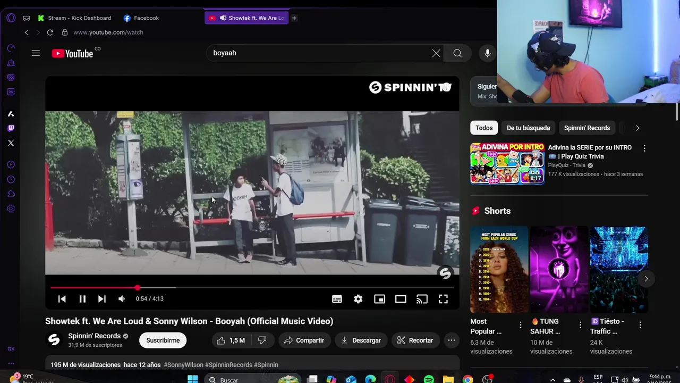Open the YouTube hamburger guide menu
680x383 pixels.
click(x=36, y=53)
